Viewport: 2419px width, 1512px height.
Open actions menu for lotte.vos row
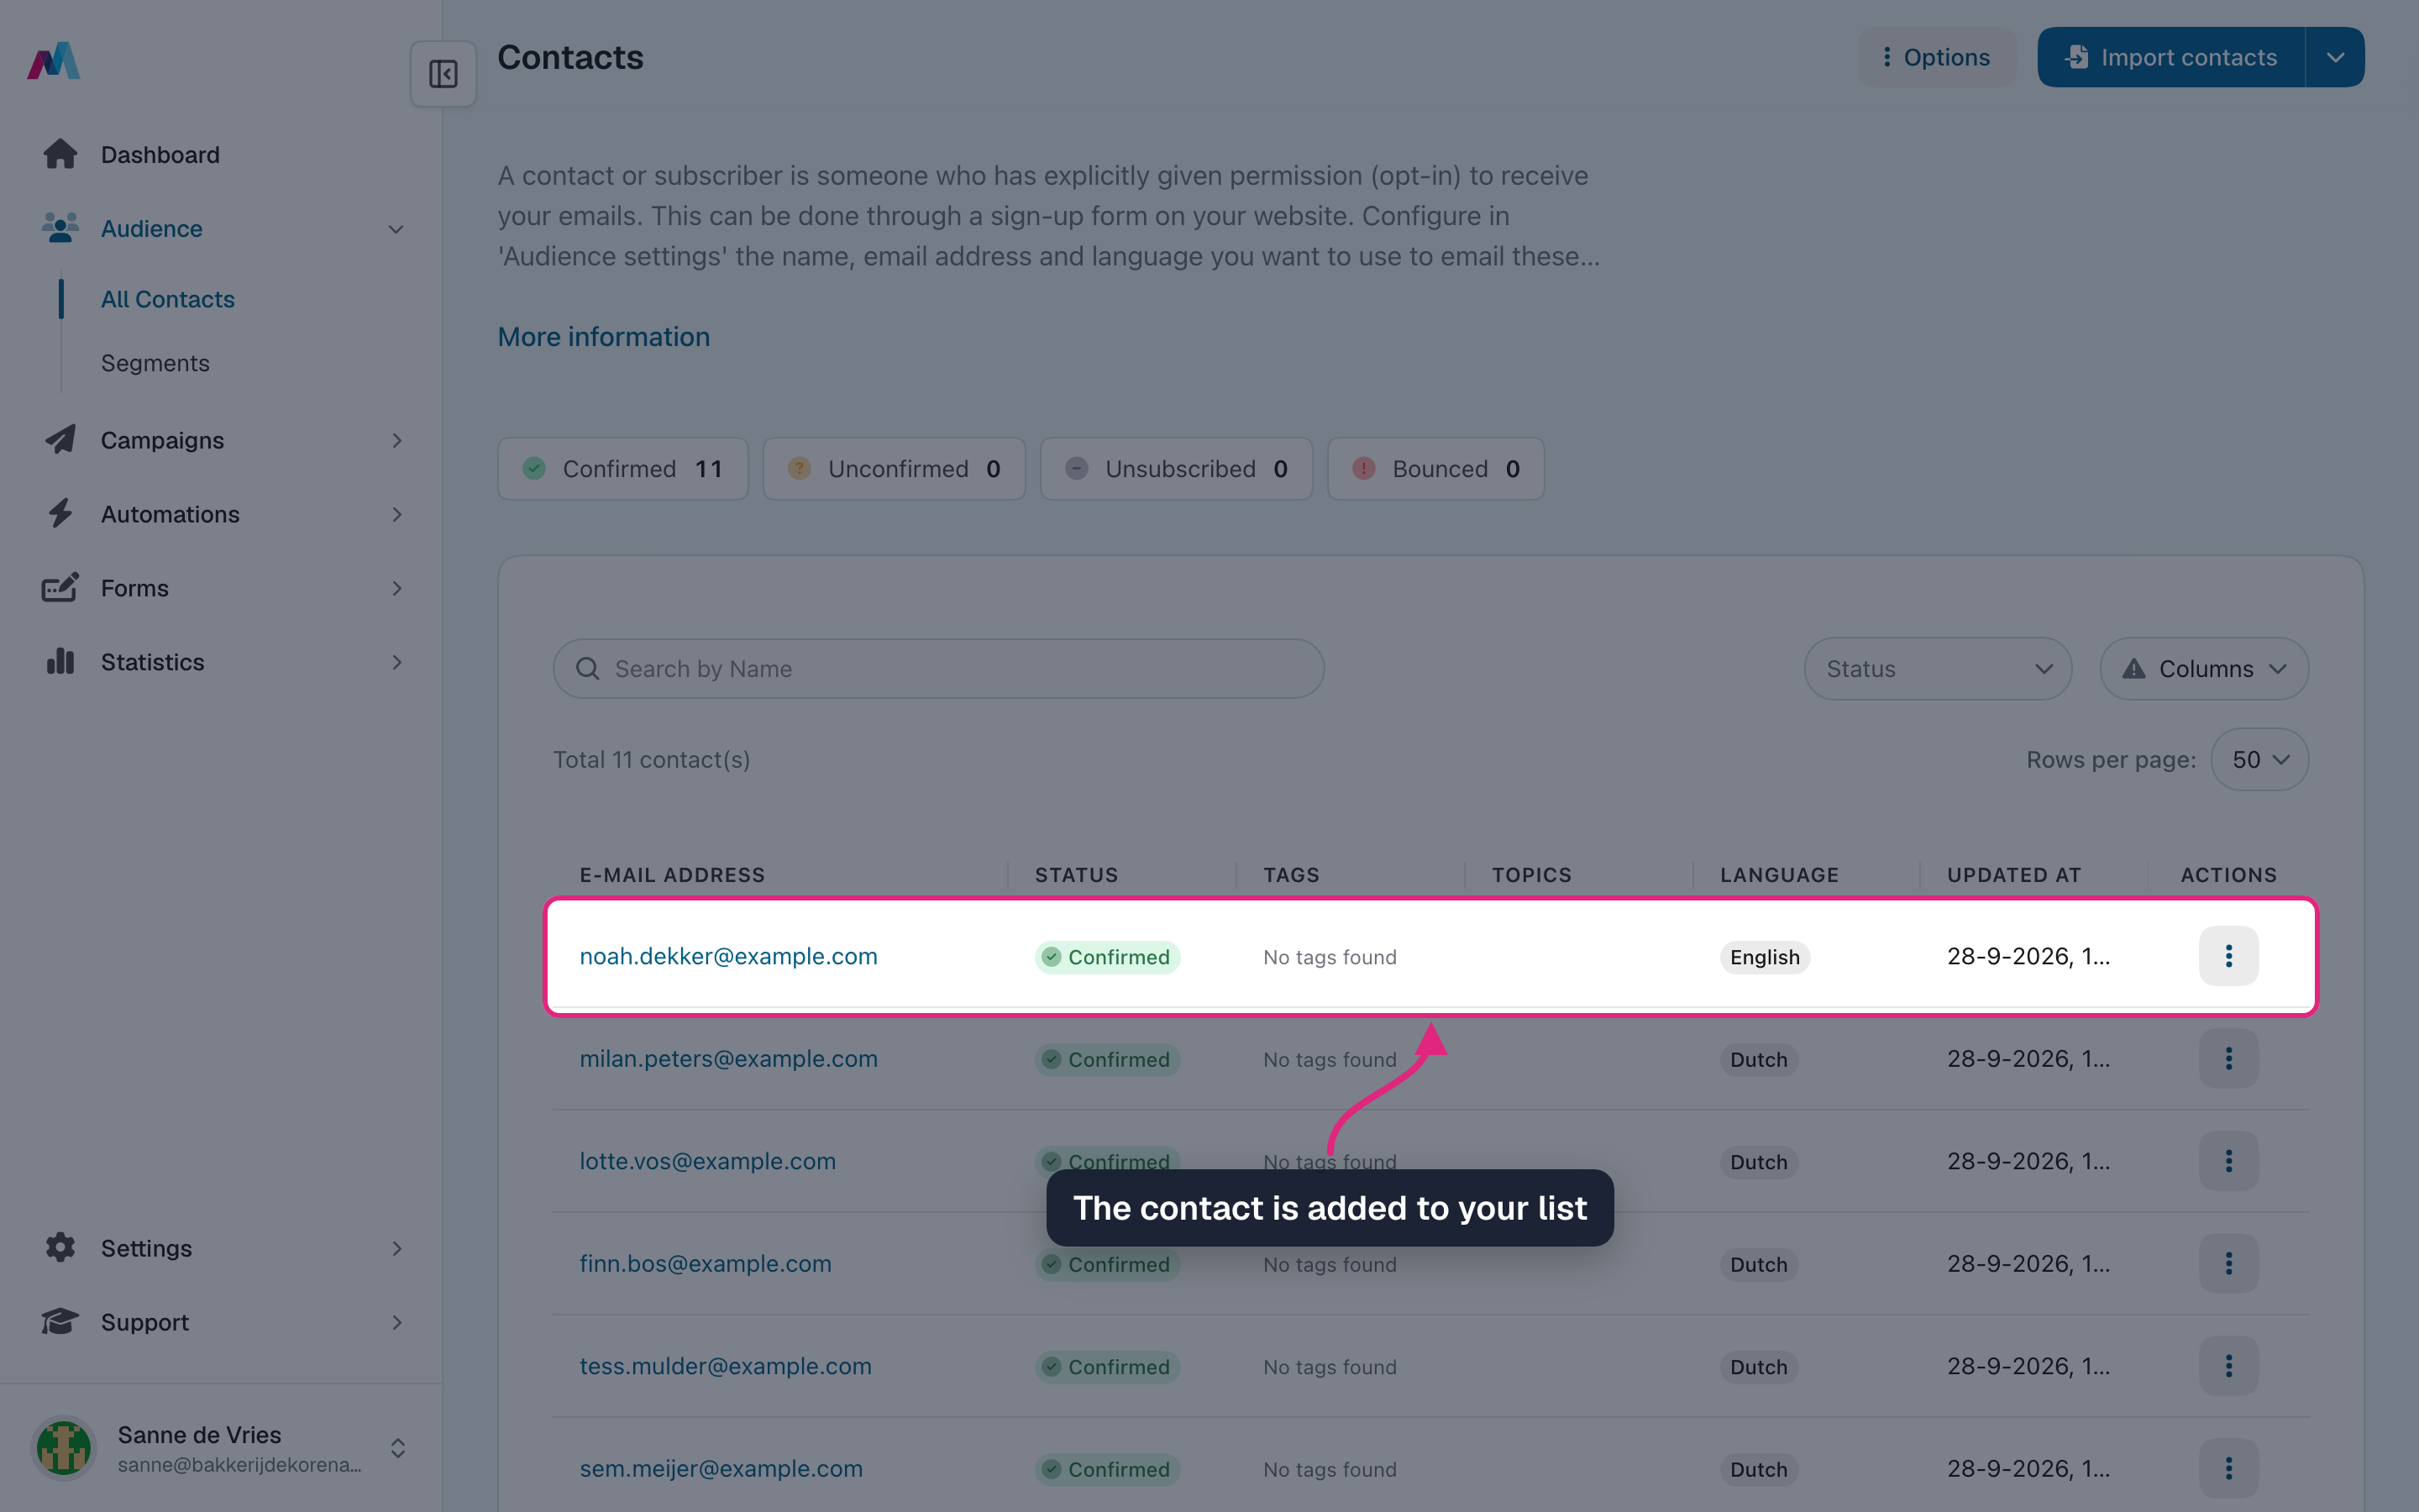2228,1161
